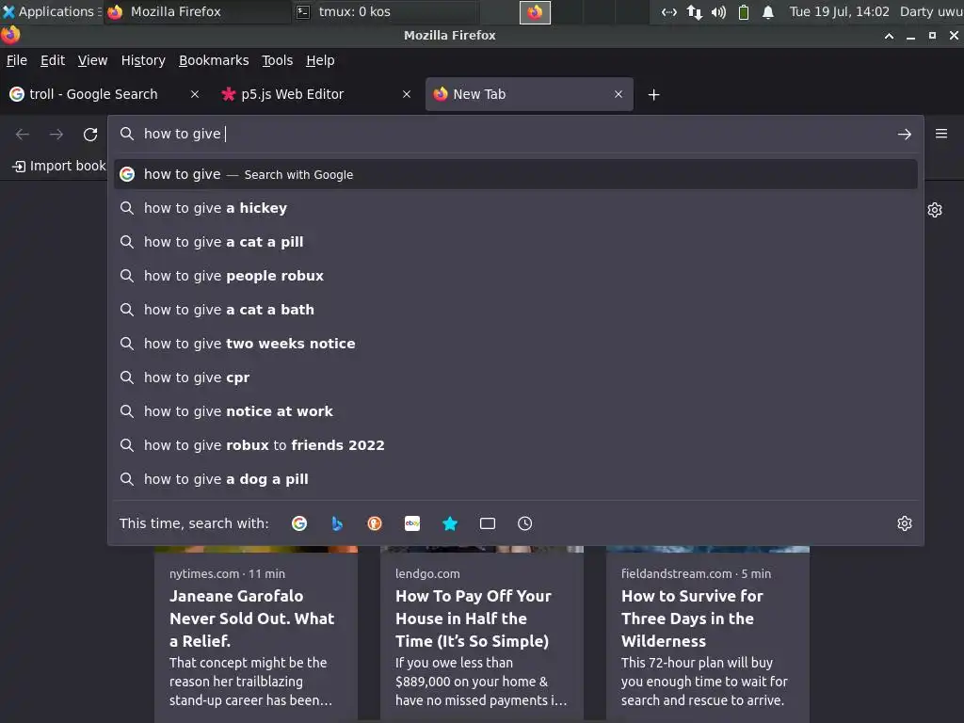Click Import bookmarks toolbar button
The image size is (964, 723).
click(x=59, y=166)
